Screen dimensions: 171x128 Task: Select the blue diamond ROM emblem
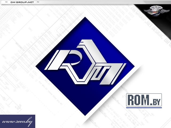[85, 66]
